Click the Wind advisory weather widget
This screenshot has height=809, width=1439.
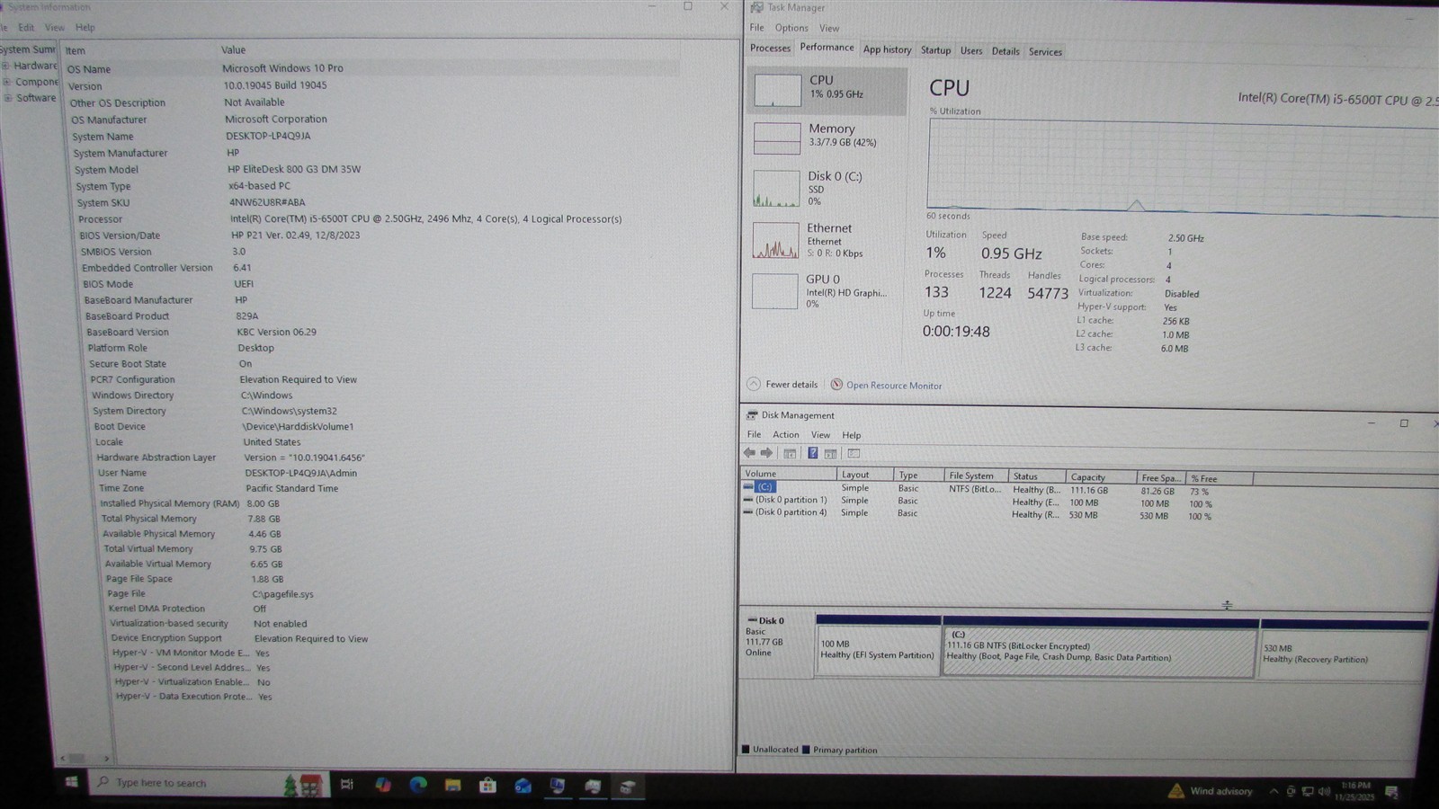(x=1209, y=791)
